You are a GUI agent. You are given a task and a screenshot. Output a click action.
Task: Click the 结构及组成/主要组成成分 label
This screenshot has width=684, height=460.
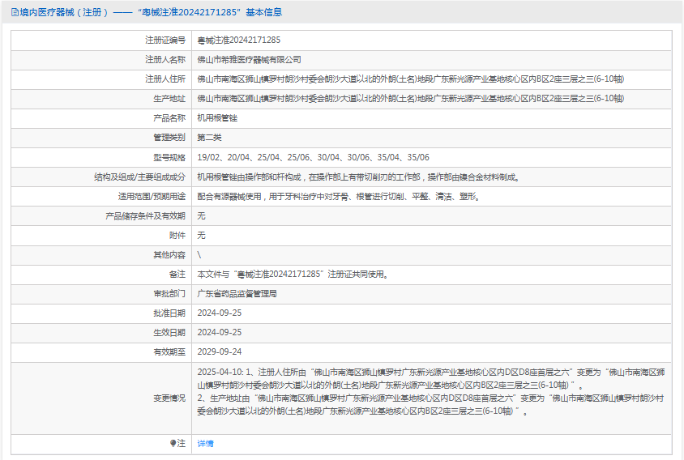click(139, 177)
